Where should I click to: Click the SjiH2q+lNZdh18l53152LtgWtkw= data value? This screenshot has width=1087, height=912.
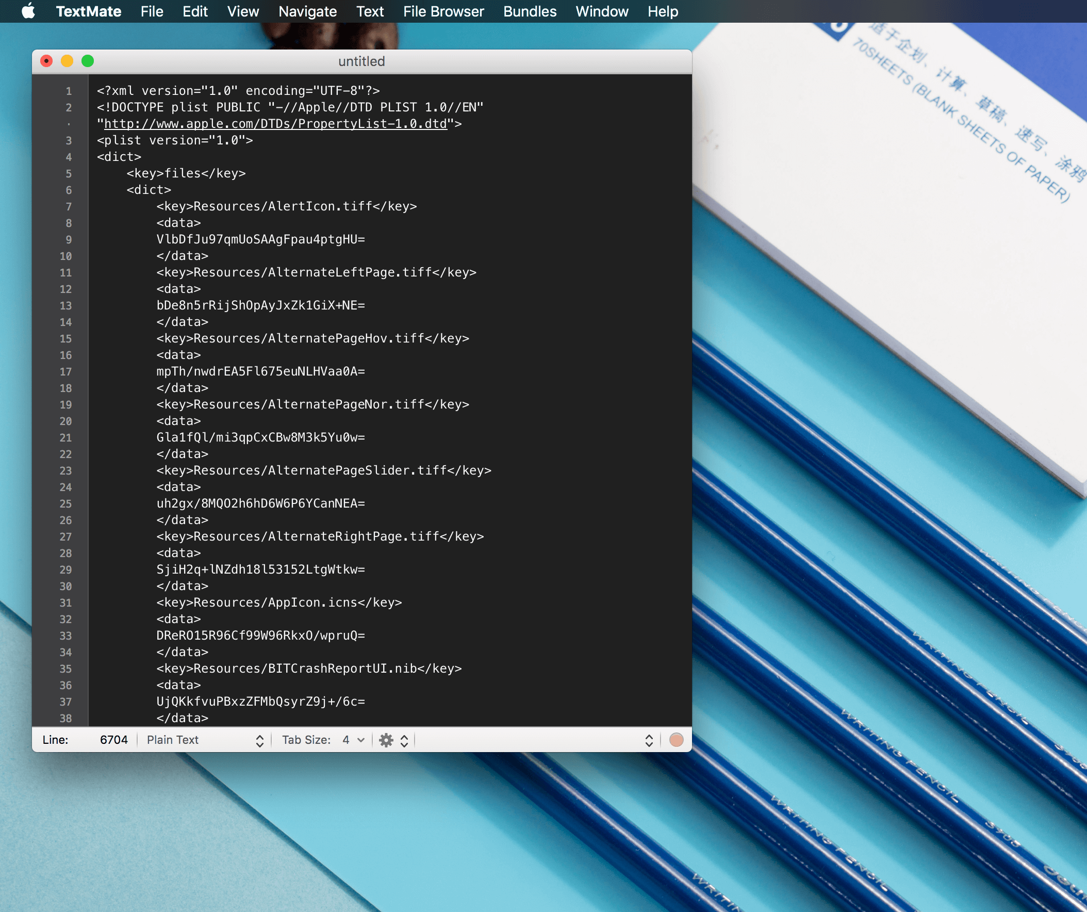click(260, 569)
